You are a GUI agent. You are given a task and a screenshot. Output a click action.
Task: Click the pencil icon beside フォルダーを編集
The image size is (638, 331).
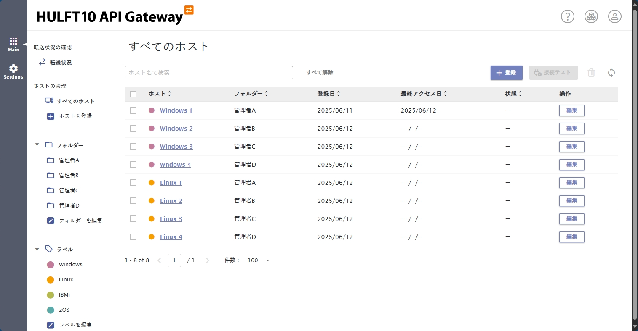click(x=51, y=221)
